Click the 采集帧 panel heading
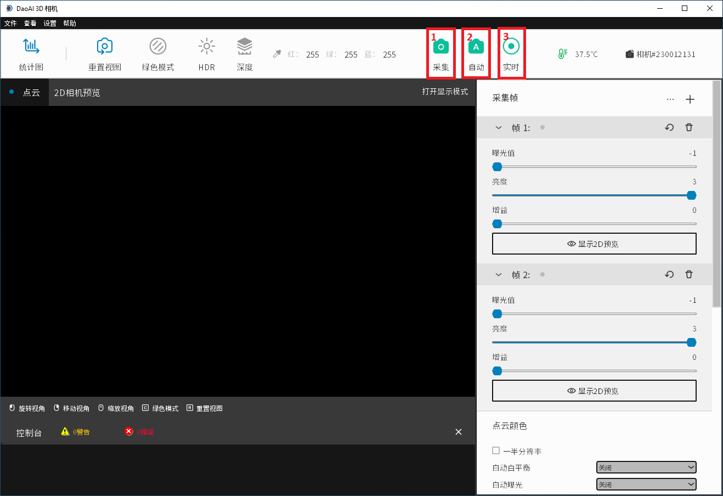 (505, 98)
